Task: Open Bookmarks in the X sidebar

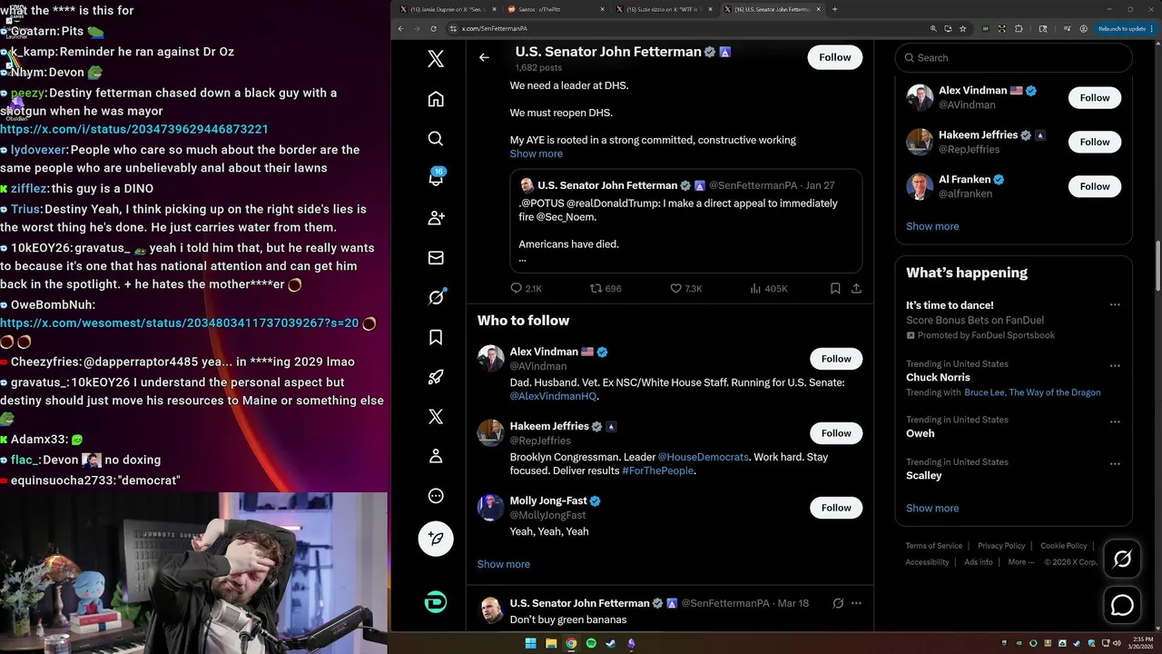Action: click(436, 337)
